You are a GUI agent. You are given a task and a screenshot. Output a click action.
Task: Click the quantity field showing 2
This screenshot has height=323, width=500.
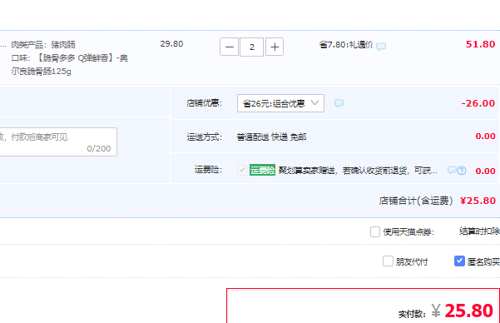pos(251,47)
